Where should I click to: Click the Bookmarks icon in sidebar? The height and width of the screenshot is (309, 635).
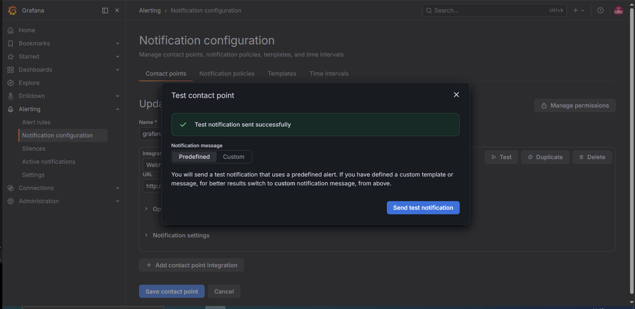[x=11, y=43]
